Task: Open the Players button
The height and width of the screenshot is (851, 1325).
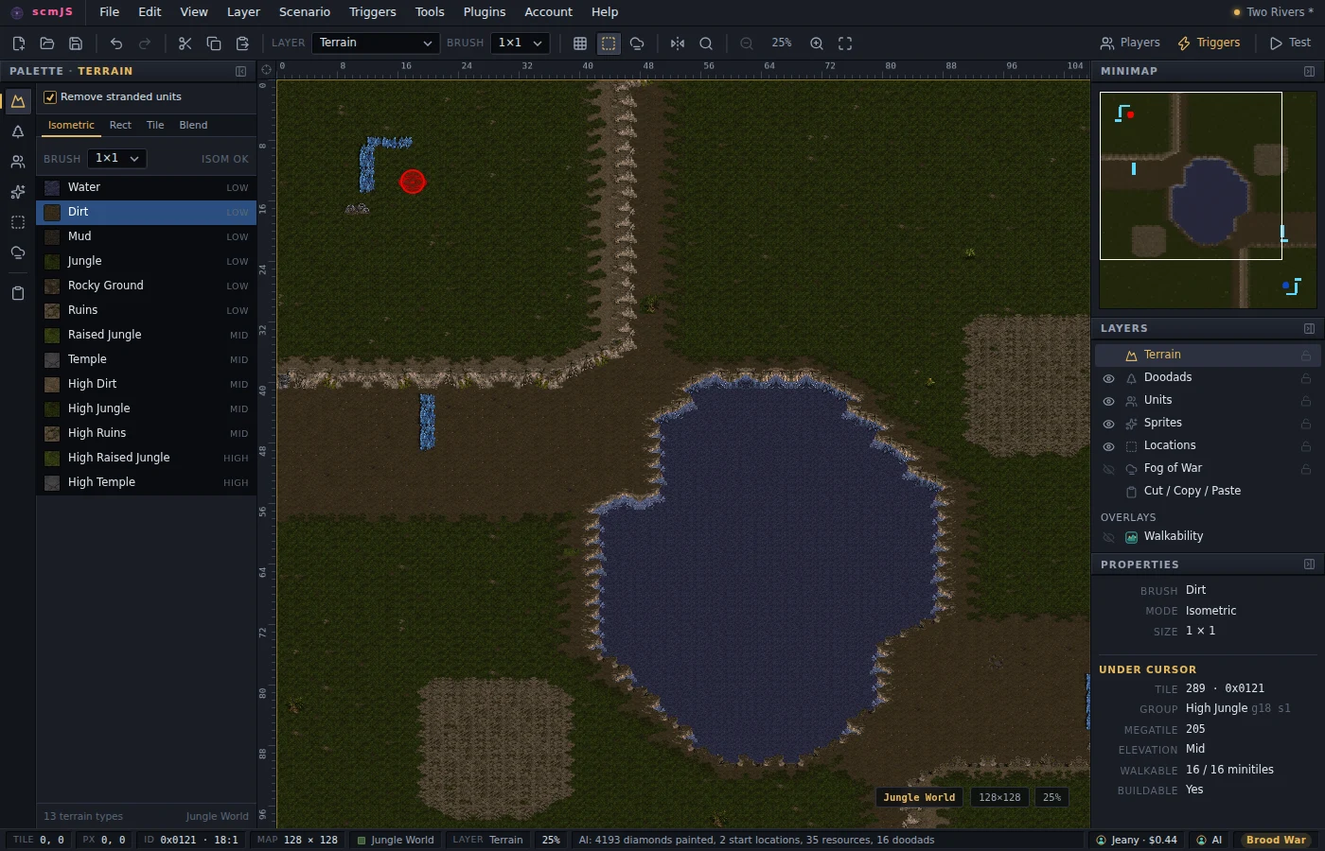Action: click(1130, 43)
